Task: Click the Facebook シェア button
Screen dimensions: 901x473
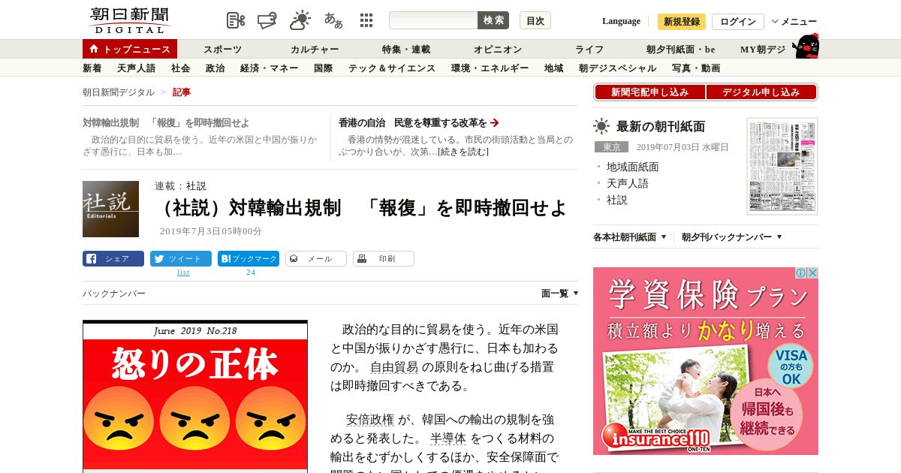Action: pyautogui.click(x=113, y=258)
